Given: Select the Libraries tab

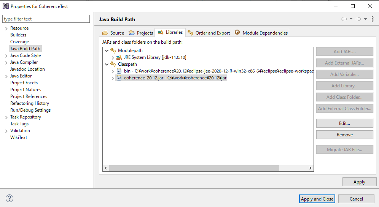Looking at the screenshot, I should point(170,32).
